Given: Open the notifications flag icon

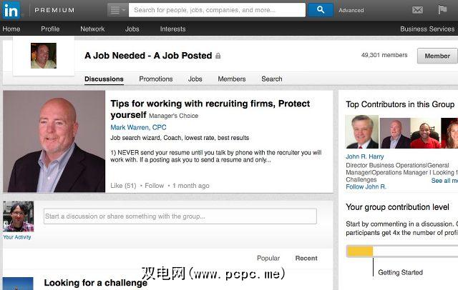Looking at the screenshot, I should (x=443, y=10).
